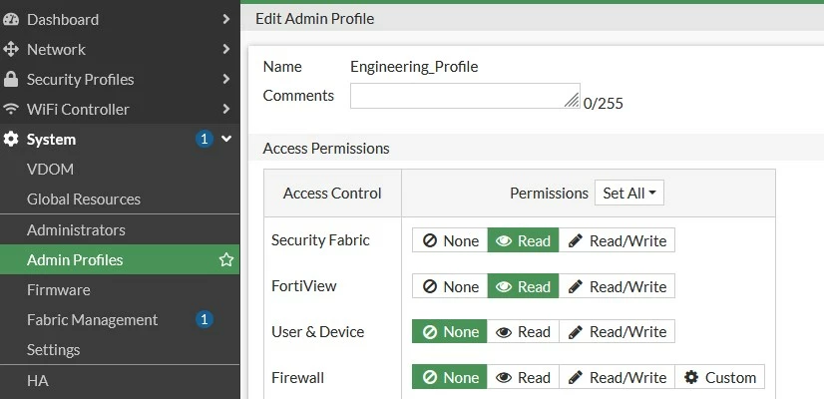
Task: Click the Dashboard gauge icon
Action: click(11, 19)
